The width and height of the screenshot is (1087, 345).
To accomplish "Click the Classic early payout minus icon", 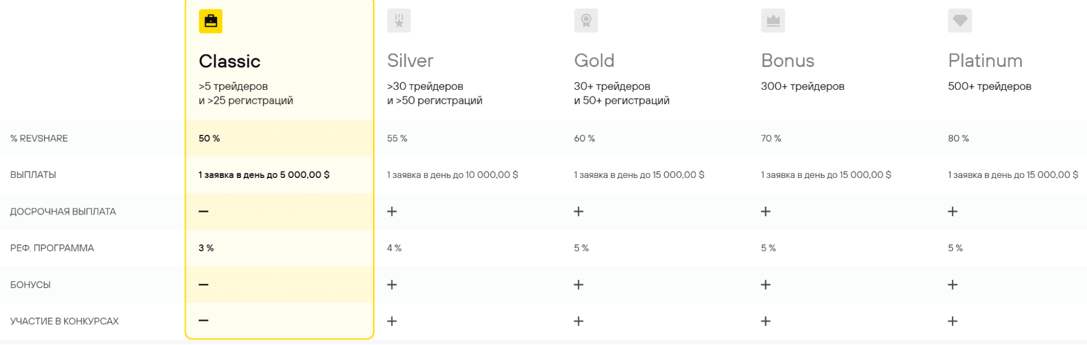I will point(203,211).
